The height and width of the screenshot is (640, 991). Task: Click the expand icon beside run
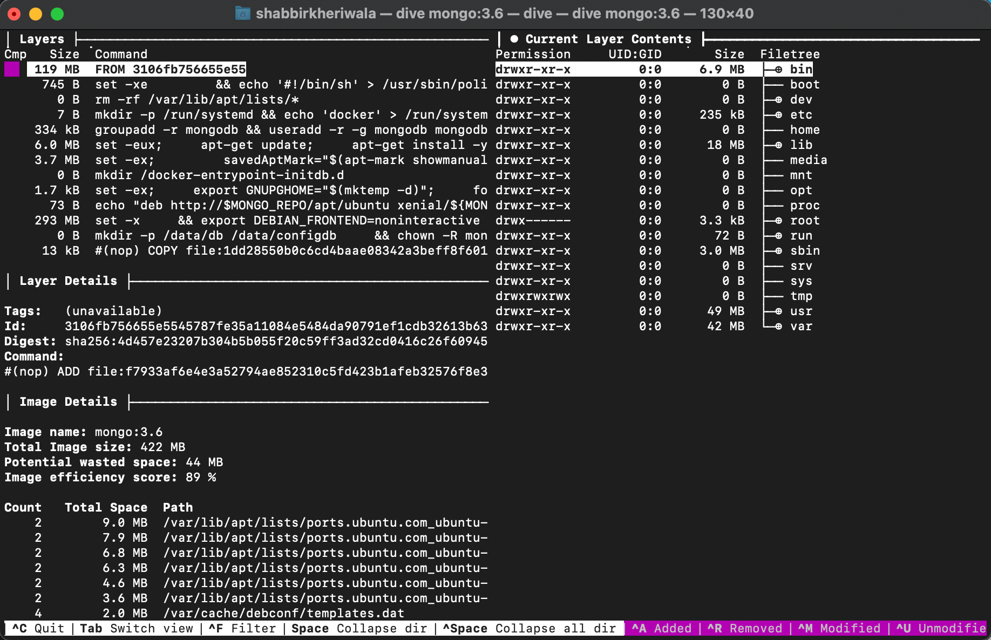pos(778,236)
